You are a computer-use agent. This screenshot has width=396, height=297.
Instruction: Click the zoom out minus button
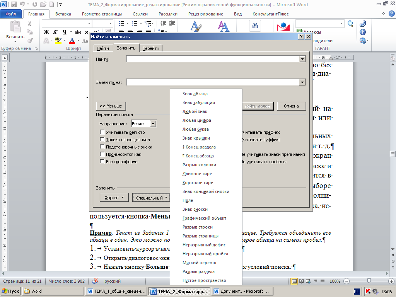click(346, 281)
